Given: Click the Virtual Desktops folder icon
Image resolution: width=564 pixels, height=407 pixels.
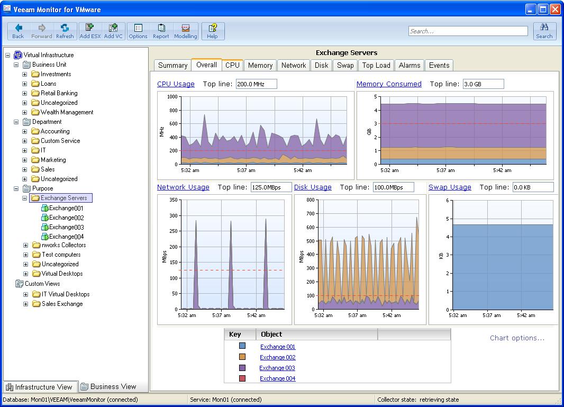Looking at the screenshot, I should click(37, 274).
